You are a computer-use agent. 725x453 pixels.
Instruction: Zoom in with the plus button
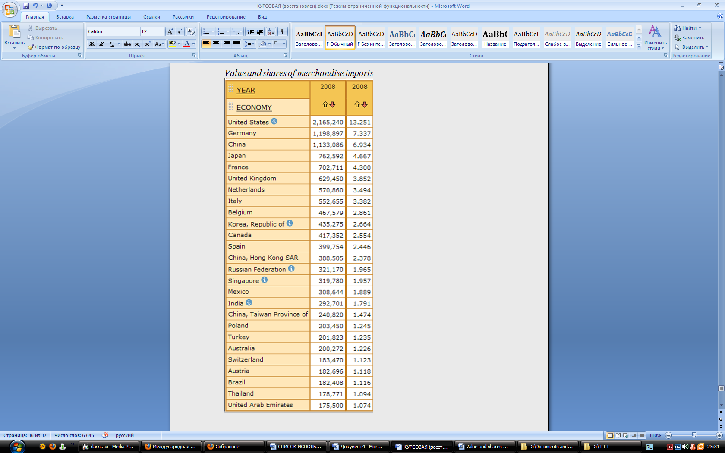(x=719, y=435)
